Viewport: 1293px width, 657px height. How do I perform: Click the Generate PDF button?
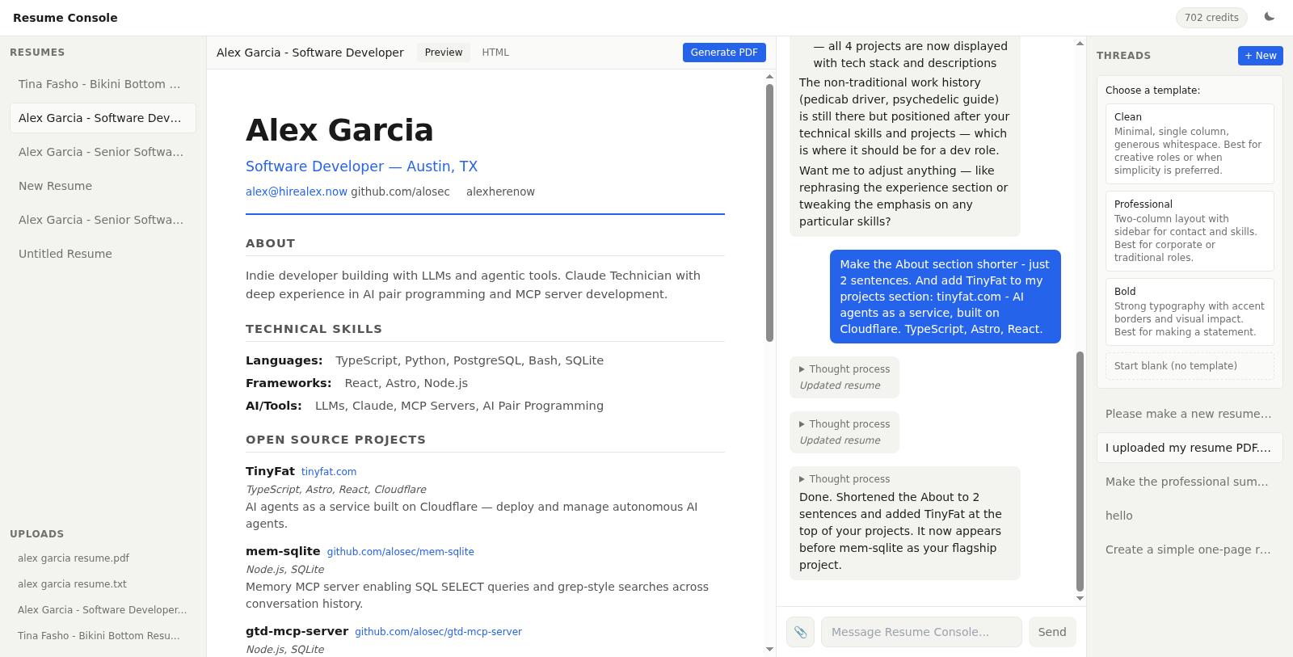724,53
